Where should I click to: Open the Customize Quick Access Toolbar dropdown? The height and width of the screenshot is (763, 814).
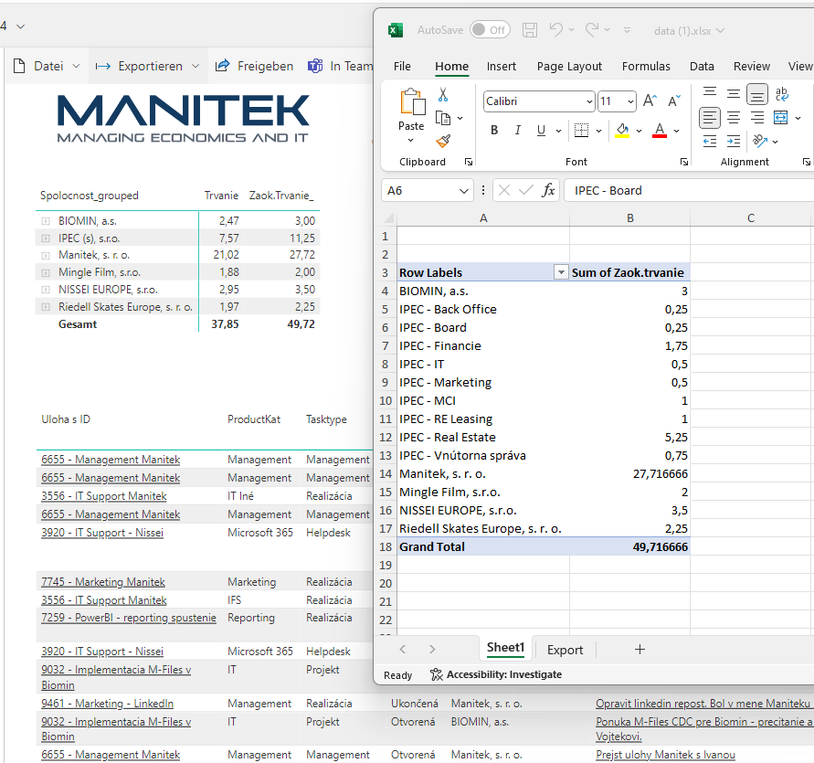(x=627, y=30)
